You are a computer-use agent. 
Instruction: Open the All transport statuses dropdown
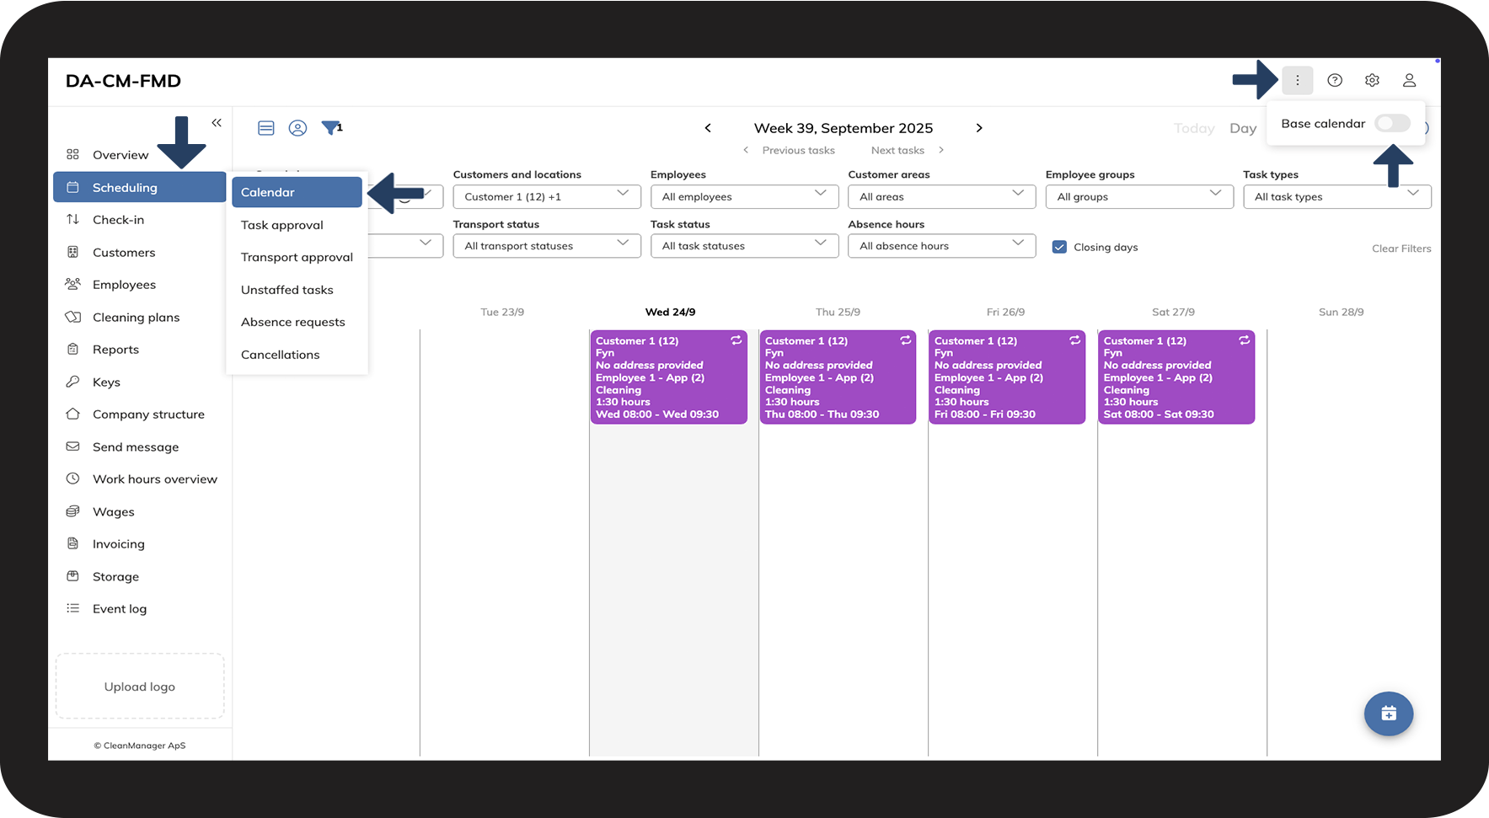tap(547, 246)
